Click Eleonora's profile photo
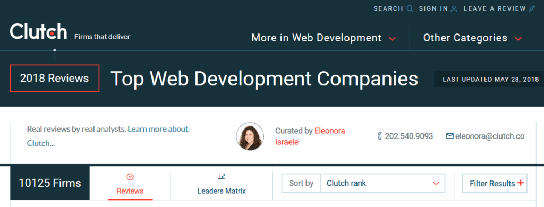 click(250, 136)
